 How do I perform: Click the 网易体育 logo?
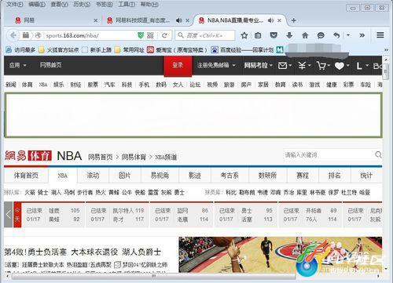pos(28,156)
